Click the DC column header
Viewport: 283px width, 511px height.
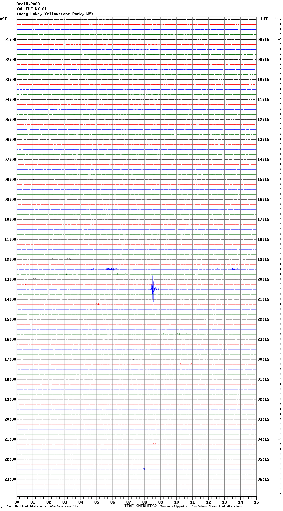coord(276,18)
